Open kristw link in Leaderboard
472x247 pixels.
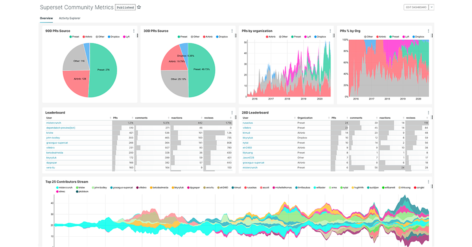point(50,133)
